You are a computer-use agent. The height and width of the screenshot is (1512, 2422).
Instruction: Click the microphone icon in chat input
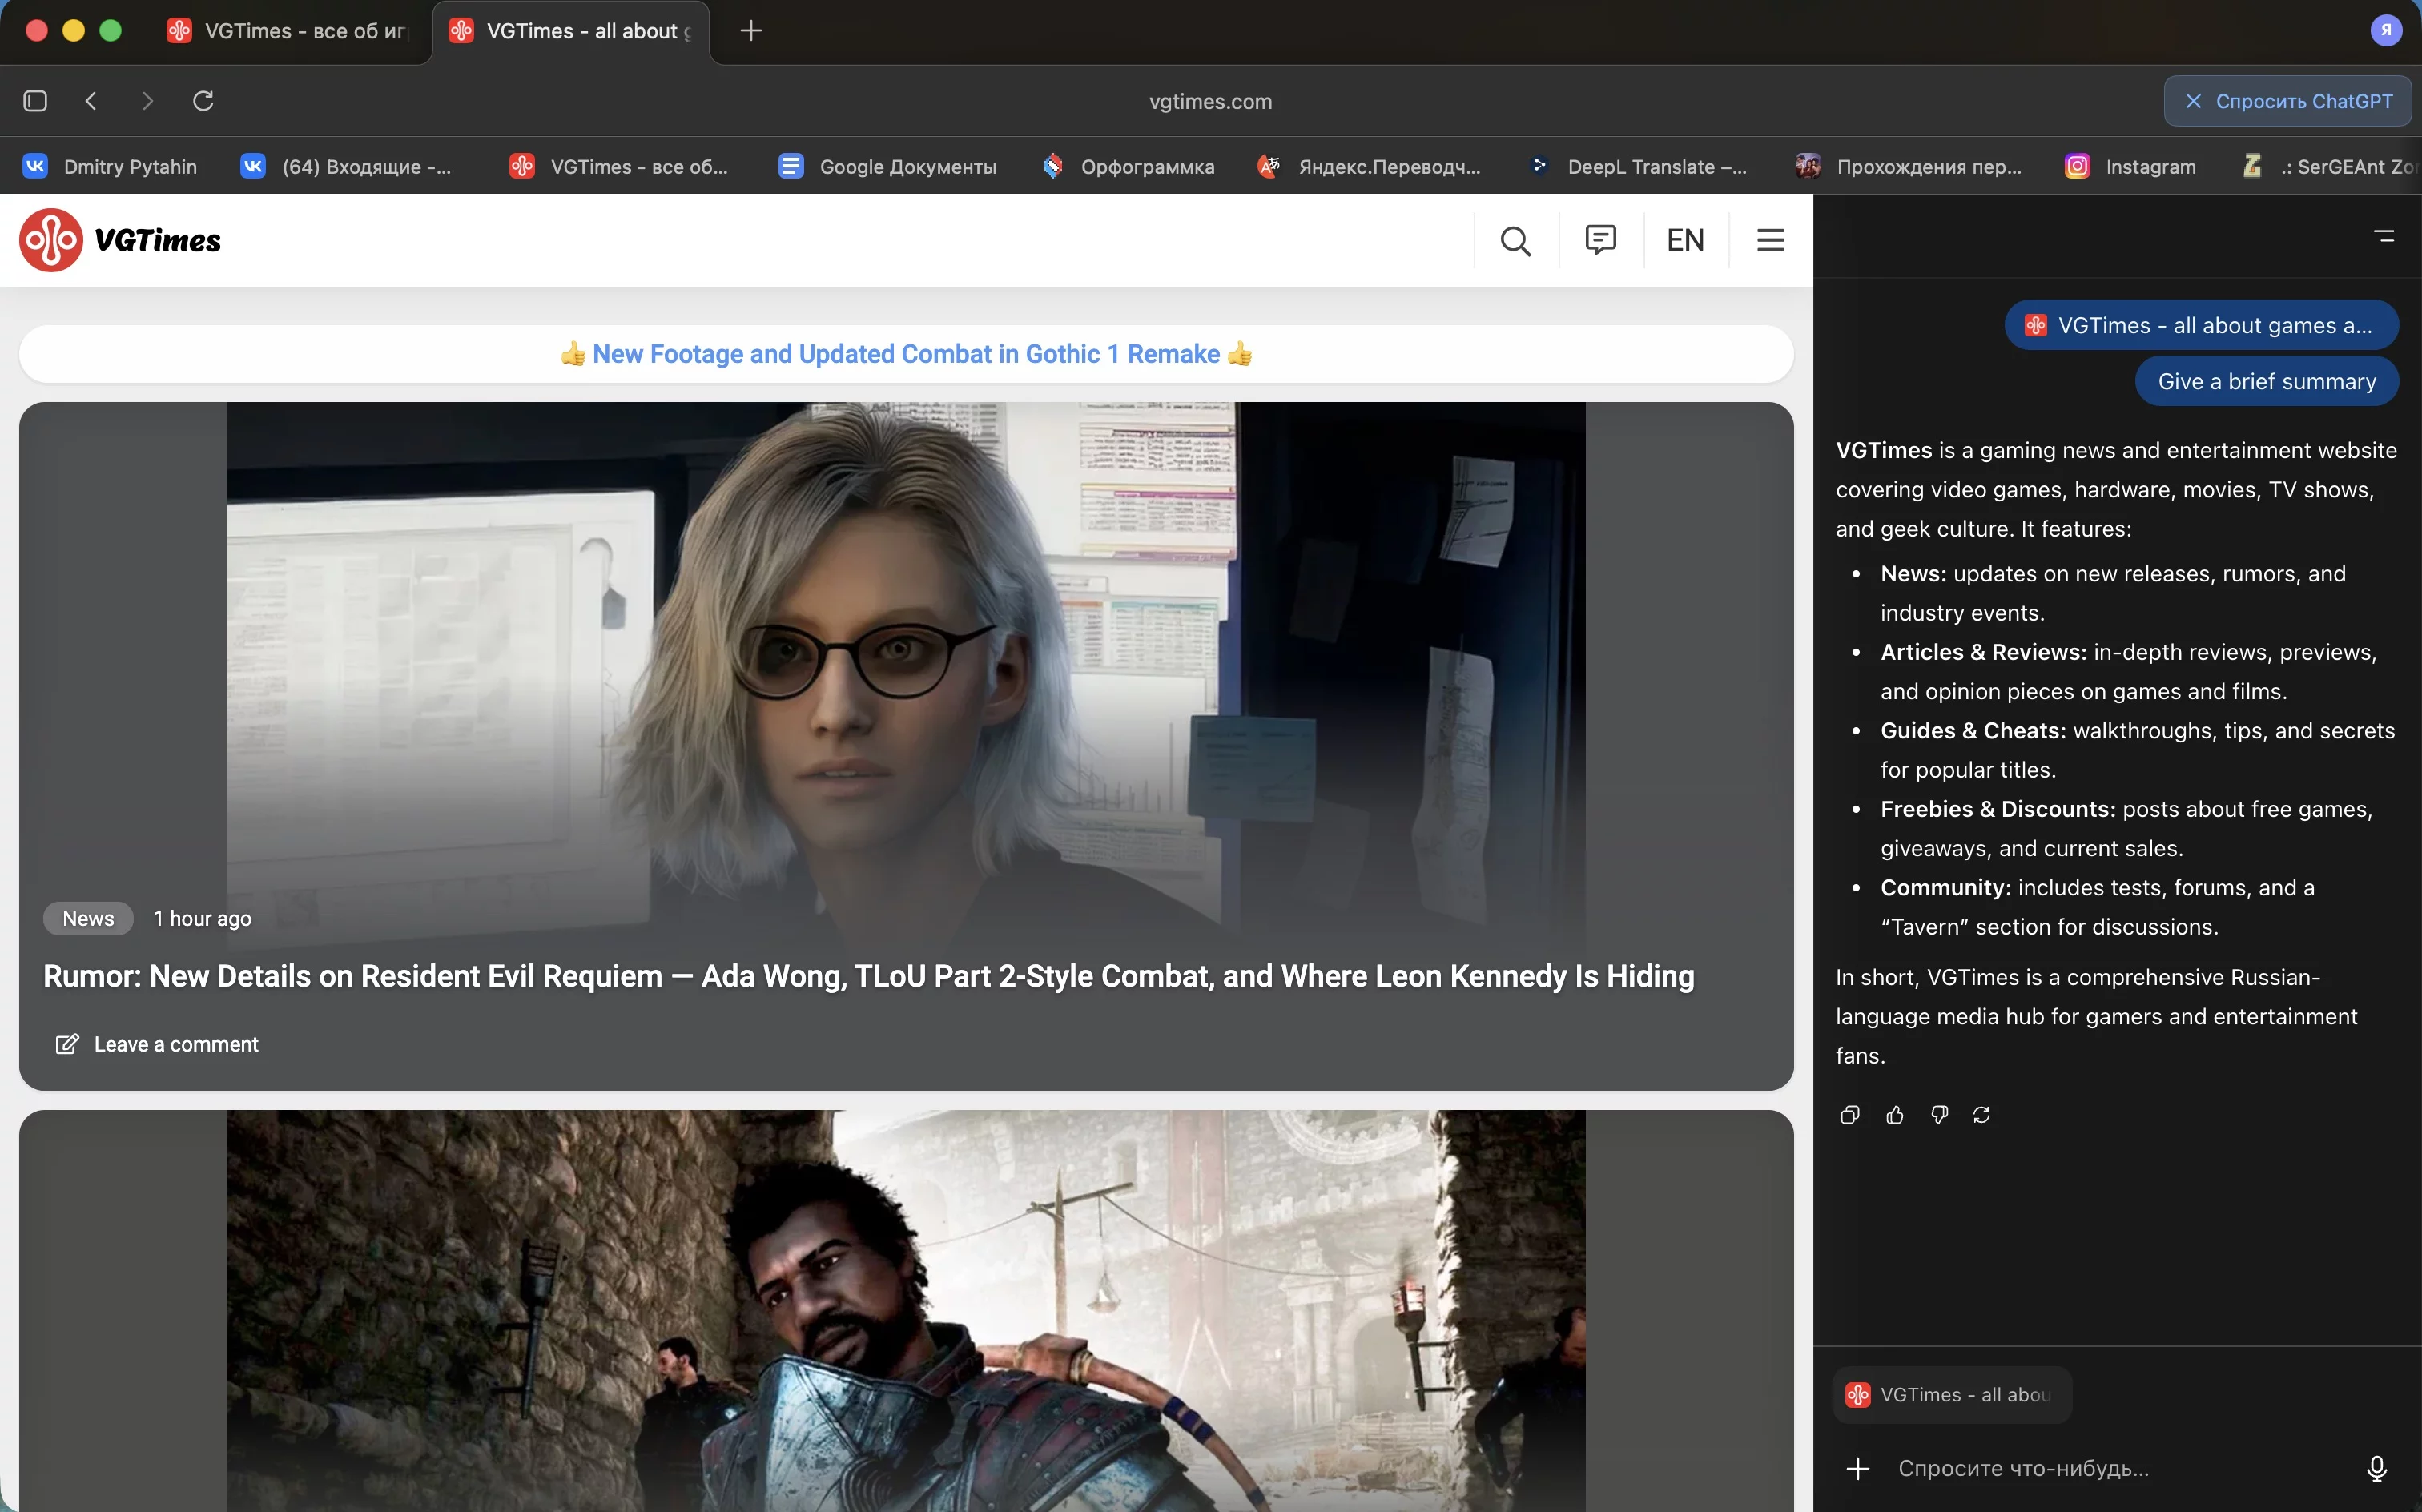click(2376, 1468)
